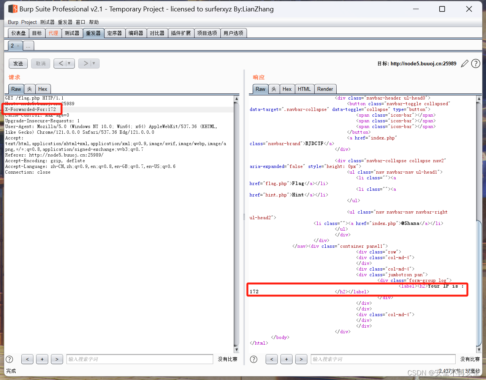Screen dimensions: 486x380
Task: Click the response pane scrollbar thumb
Action: coord(479,283)
